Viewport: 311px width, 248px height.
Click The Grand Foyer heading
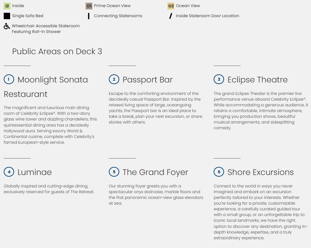(x=155, y=172)
